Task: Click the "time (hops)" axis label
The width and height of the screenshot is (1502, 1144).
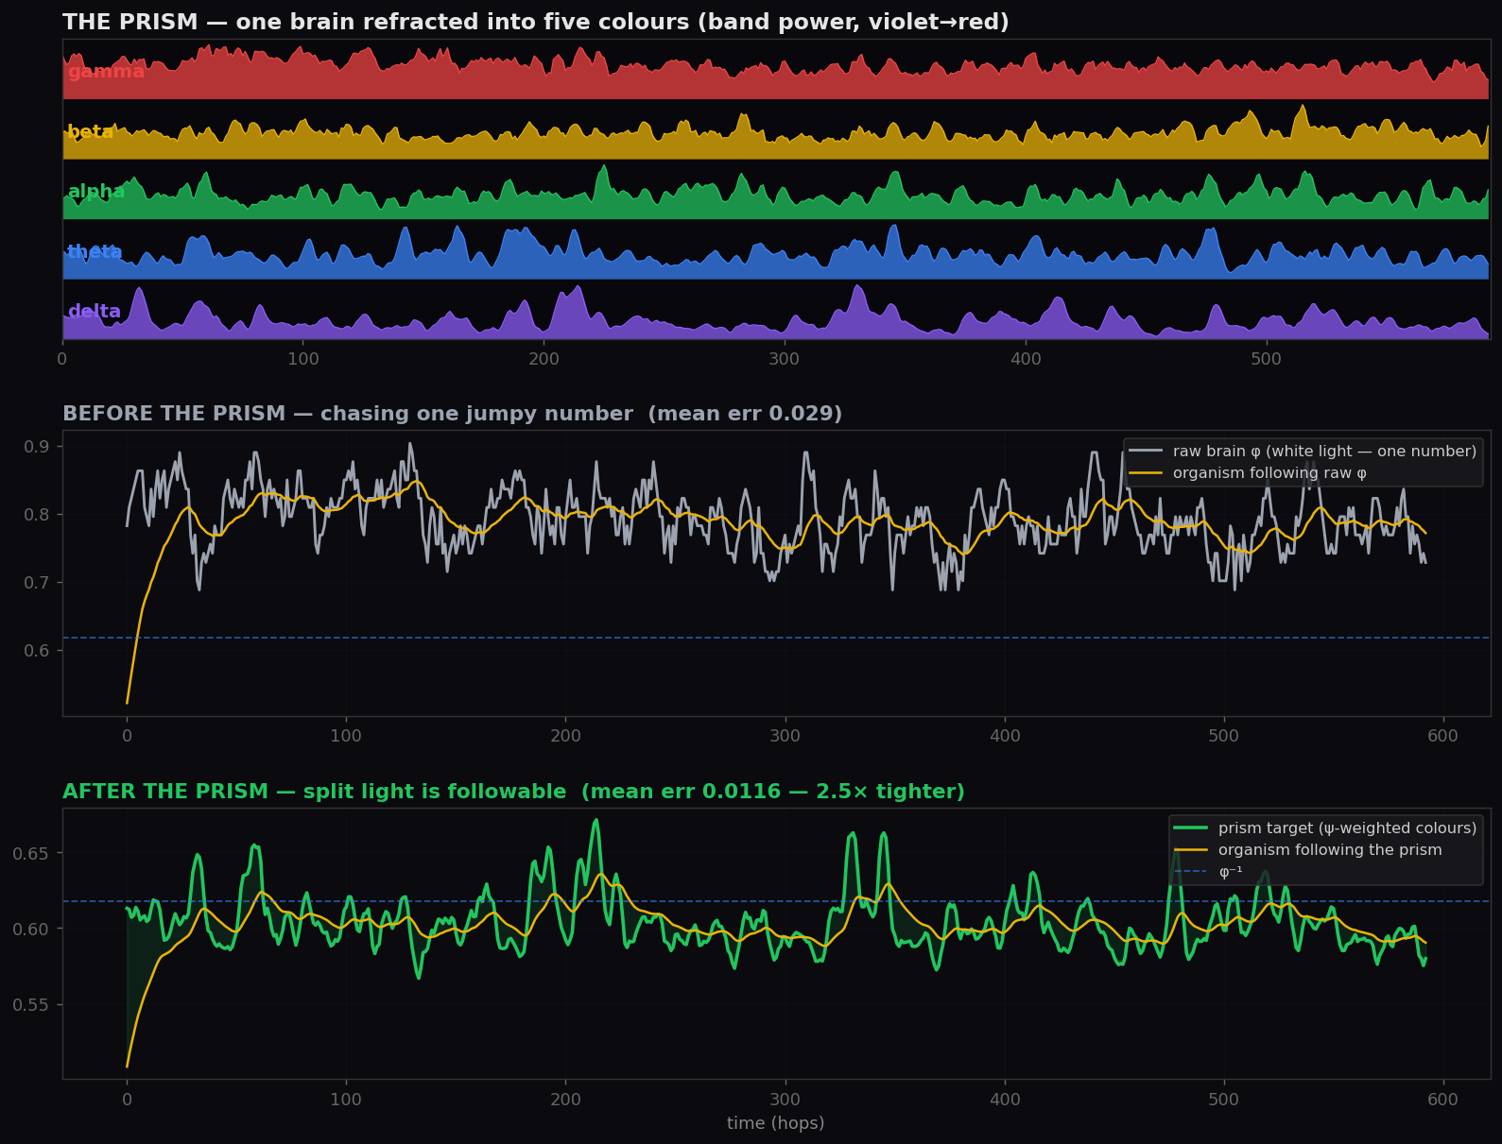Action: click(775, 1123)
